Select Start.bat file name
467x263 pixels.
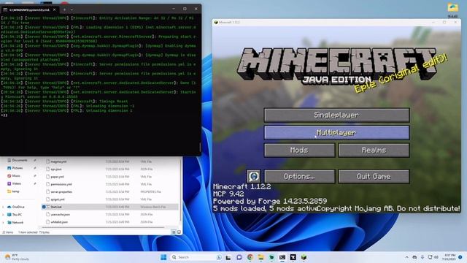tap(56, 207)
